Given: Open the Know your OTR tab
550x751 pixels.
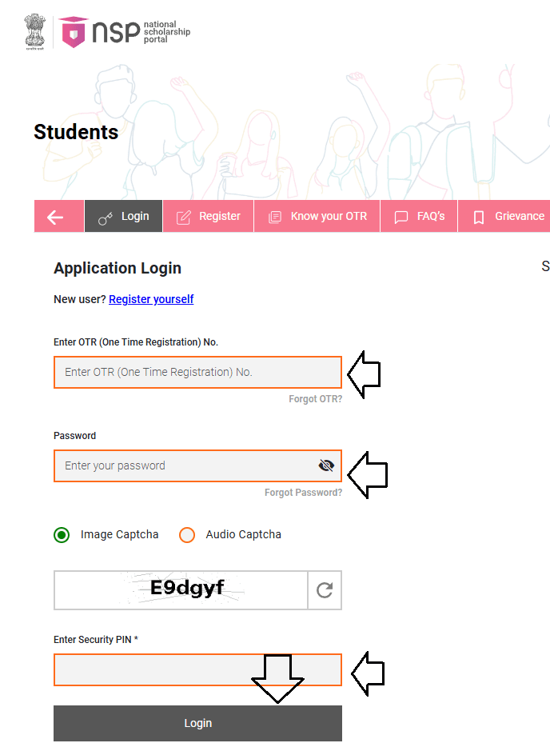Looking at the screenshot, I should (x=317, y=216).
